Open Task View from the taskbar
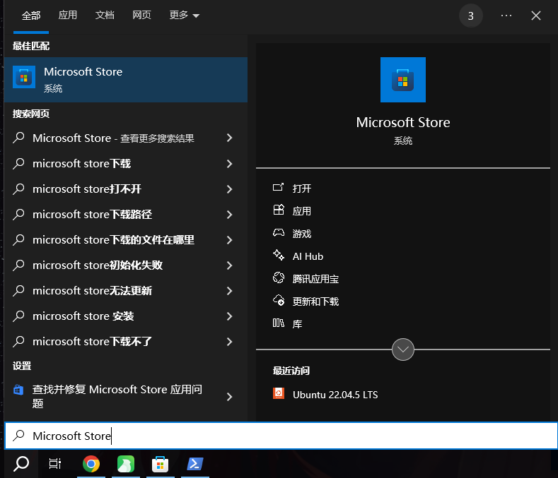558x478 pixels. tap(55, 464)
